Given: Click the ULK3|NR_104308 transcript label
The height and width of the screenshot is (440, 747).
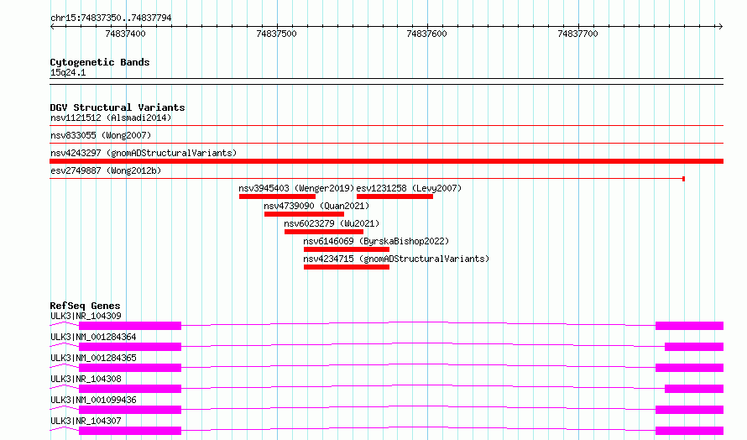Looking at the screenshot, I should tap(86, 379).
